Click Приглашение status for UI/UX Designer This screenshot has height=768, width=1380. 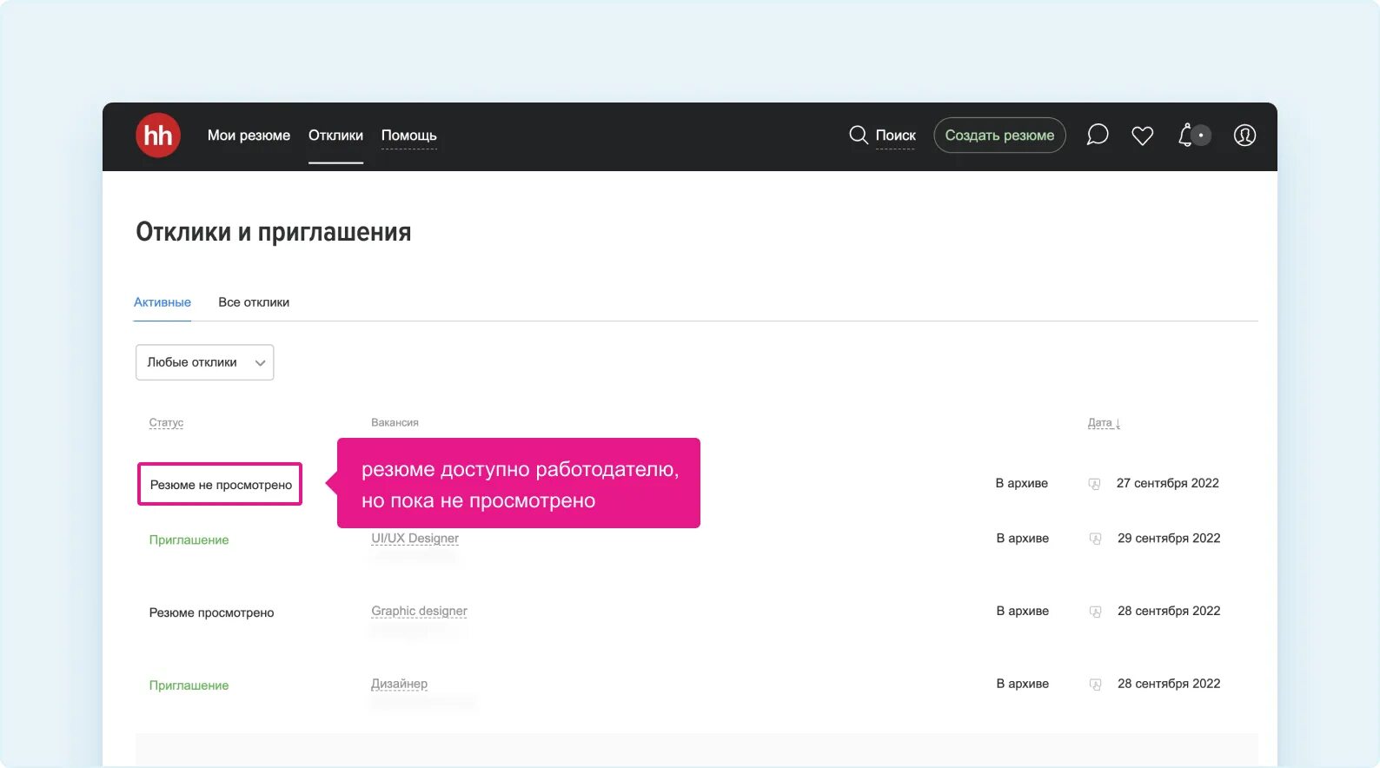[189, 540]
